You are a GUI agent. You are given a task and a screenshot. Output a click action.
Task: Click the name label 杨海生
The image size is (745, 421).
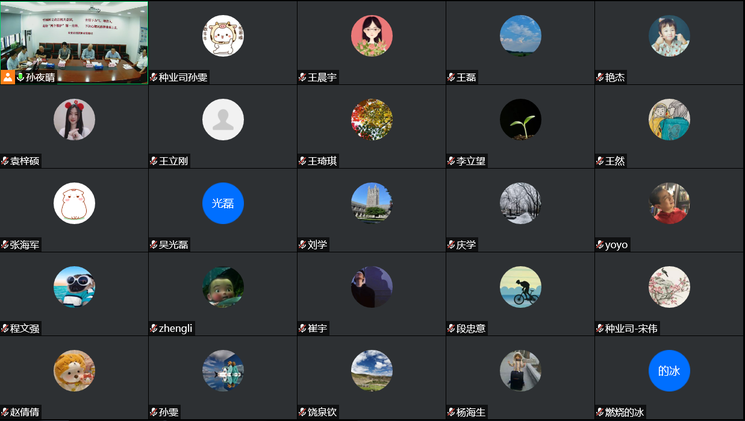click(x=471, y=412)
